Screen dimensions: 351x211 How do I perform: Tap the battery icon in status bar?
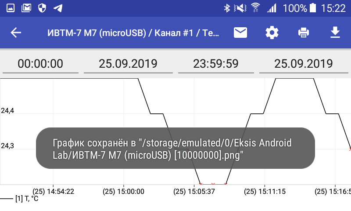pos(313,8)
